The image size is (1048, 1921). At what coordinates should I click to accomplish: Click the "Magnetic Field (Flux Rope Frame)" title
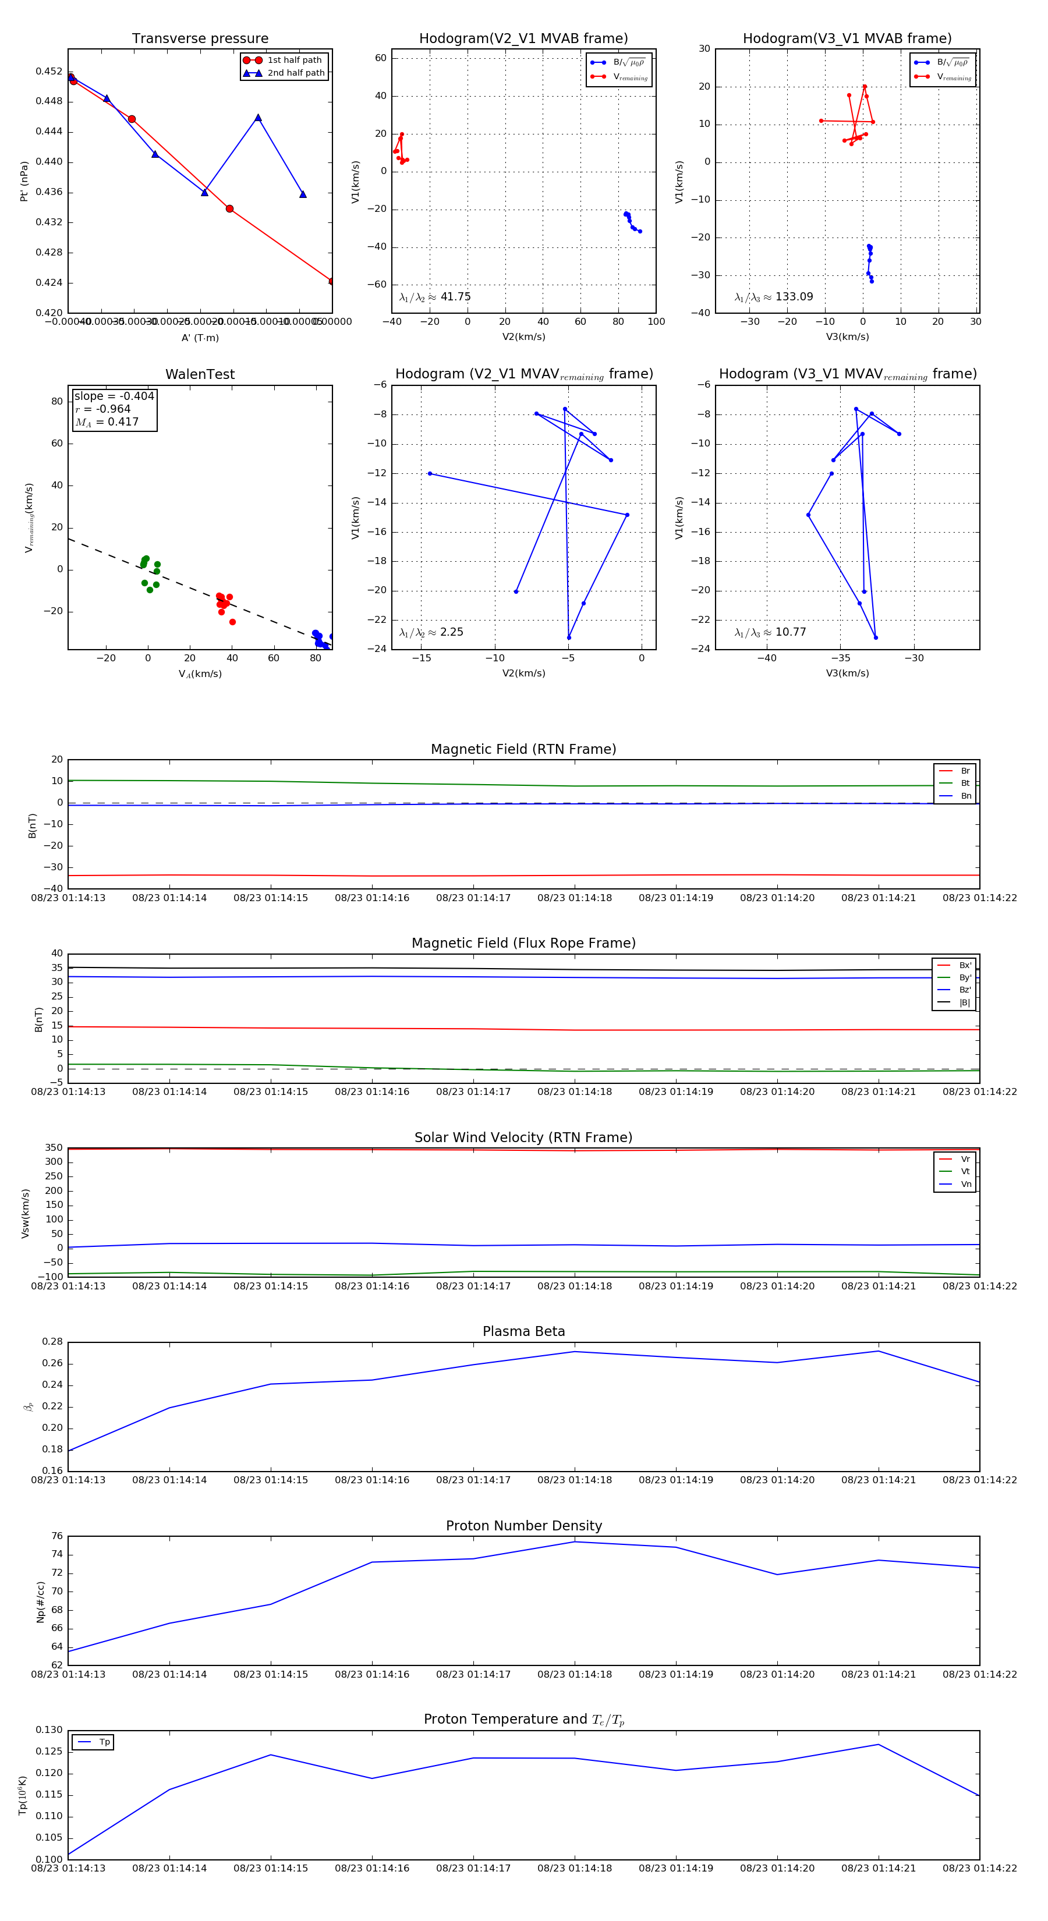click(x=523, y=944)
